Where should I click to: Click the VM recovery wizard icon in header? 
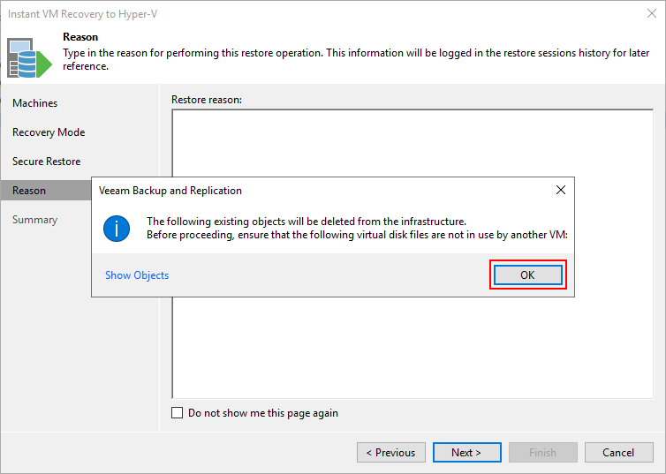click(x=29, y=58)
